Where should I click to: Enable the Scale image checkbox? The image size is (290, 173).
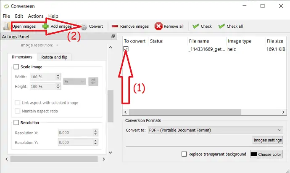[x=16, y=67]
